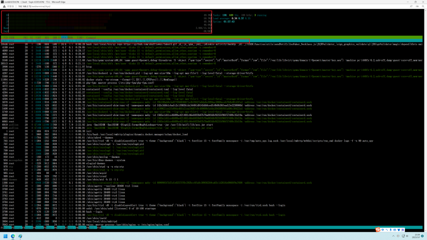Open the Windows Start menu
This screenshot has height=240, width=427.
(5, 236)
